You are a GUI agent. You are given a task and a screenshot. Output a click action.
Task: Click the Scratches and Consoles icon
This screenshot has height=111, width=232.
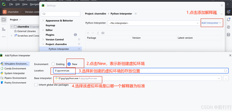pos(16,35)
